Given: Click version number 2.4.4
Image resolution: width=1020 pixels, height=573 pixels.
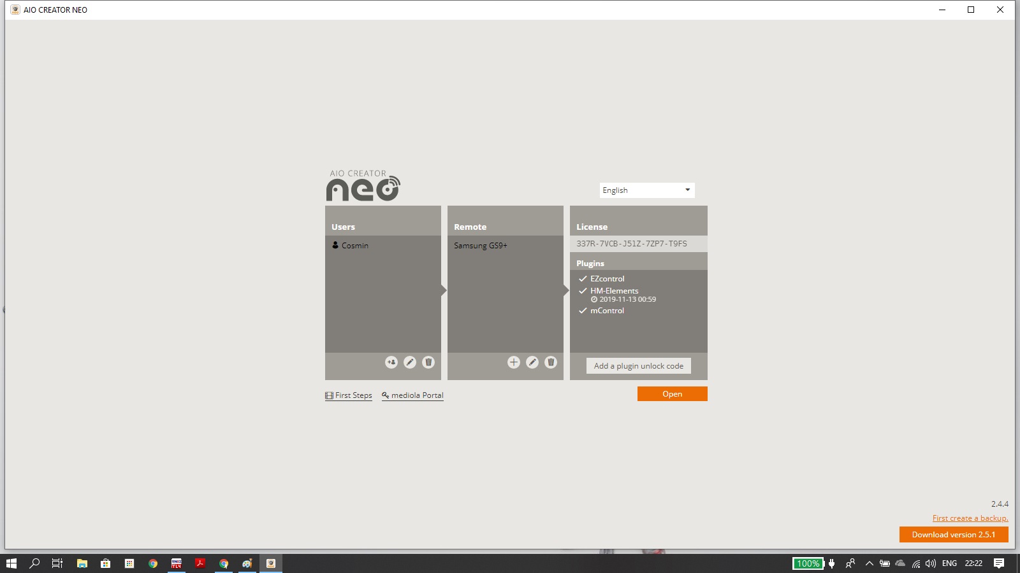Looking at the screenshot, I should pos(1000,504).
